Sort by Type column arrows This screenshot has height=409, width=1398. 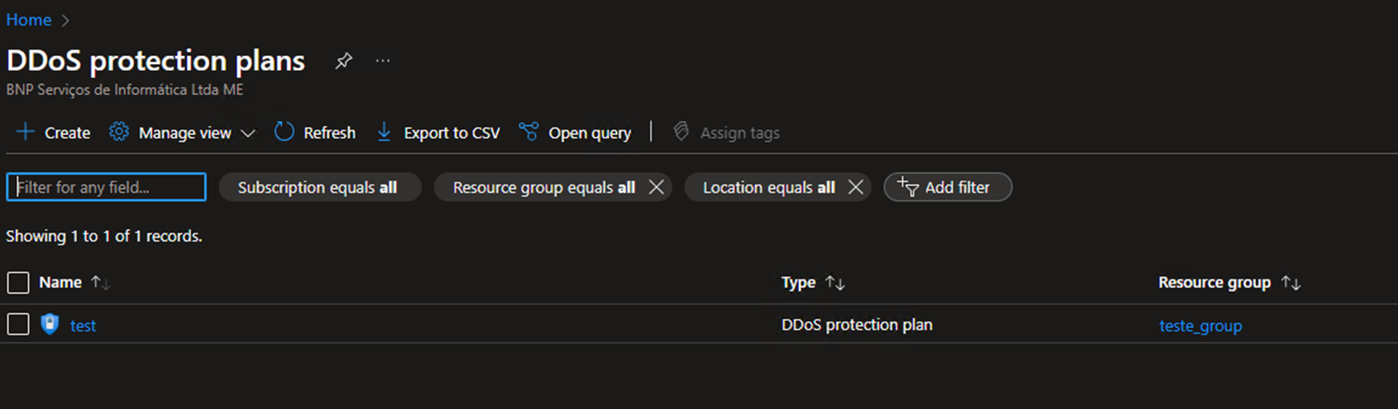pyautogui.click(x=835, y=283)
